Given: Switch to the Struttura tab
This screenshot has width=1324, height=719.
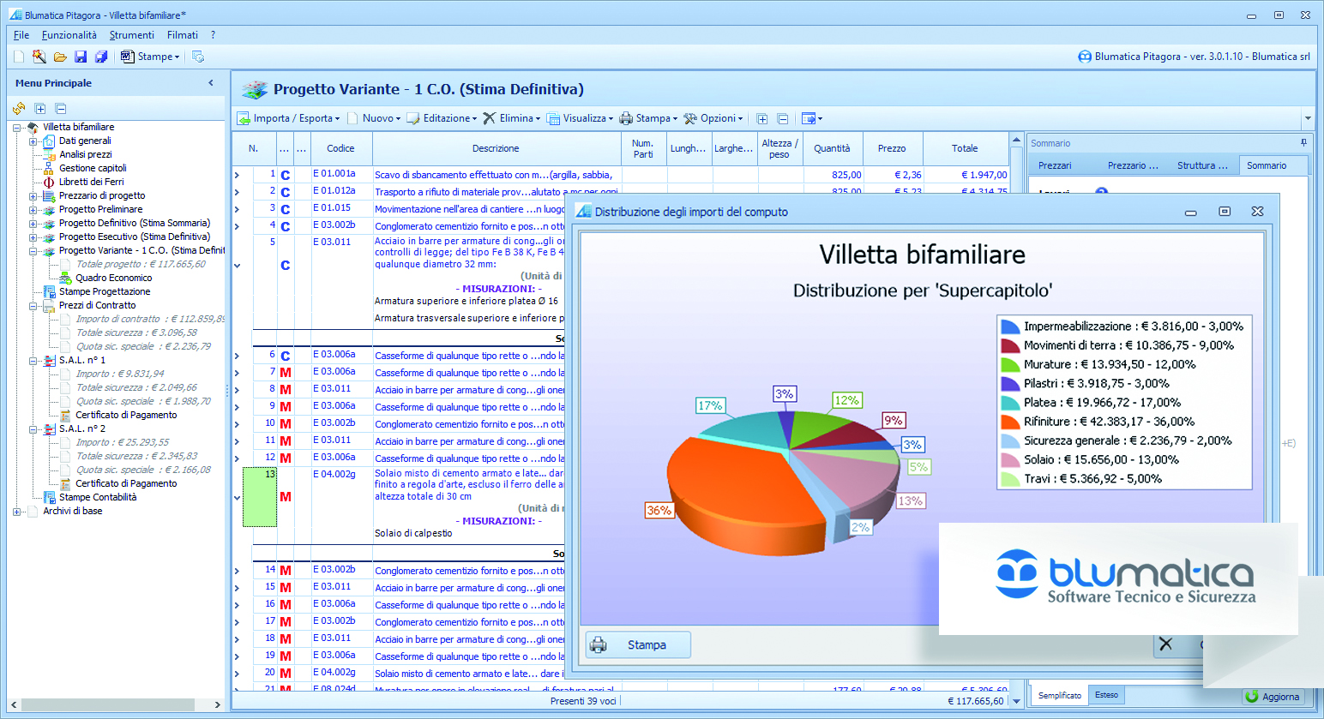Looking at the screenshot, I should pyautogui.click(x=1202, y=165).
